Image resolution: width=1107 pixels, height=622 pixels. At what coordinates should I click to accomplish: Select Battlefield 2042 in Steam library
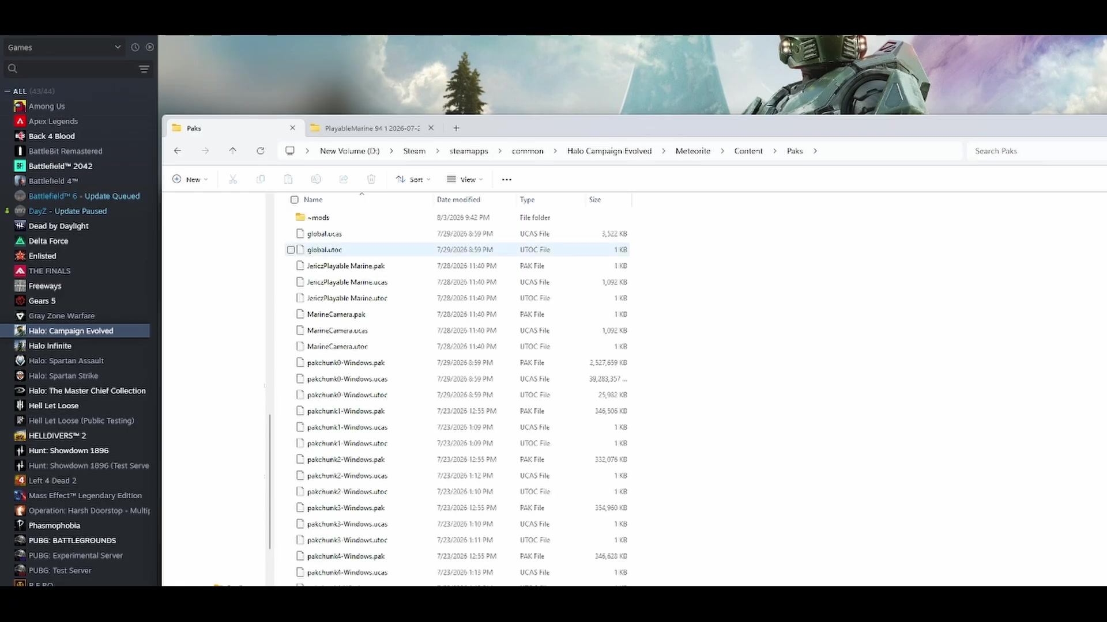[x=61, y=166]
